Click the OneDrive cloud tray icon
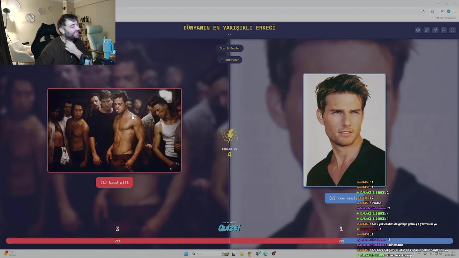Viewport: 459px width, 258px height. [x=425, y=254]
